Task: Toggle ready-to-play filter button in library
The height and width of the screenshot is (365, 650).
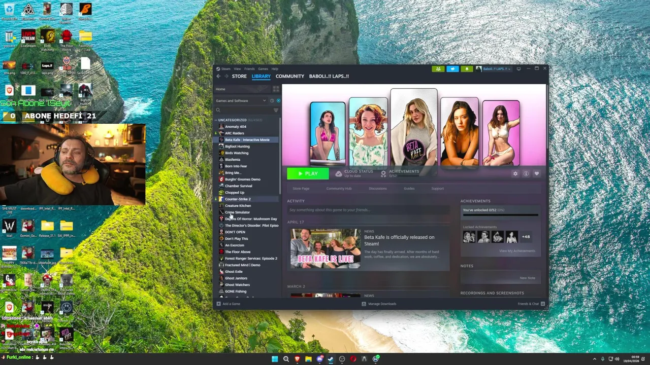Action: click(278, 100)
